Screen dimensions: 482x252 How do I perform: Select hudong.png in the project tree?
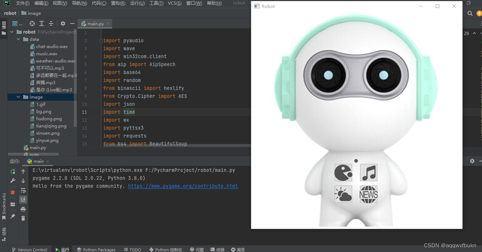pyautogui.click(x=49, y=119)
